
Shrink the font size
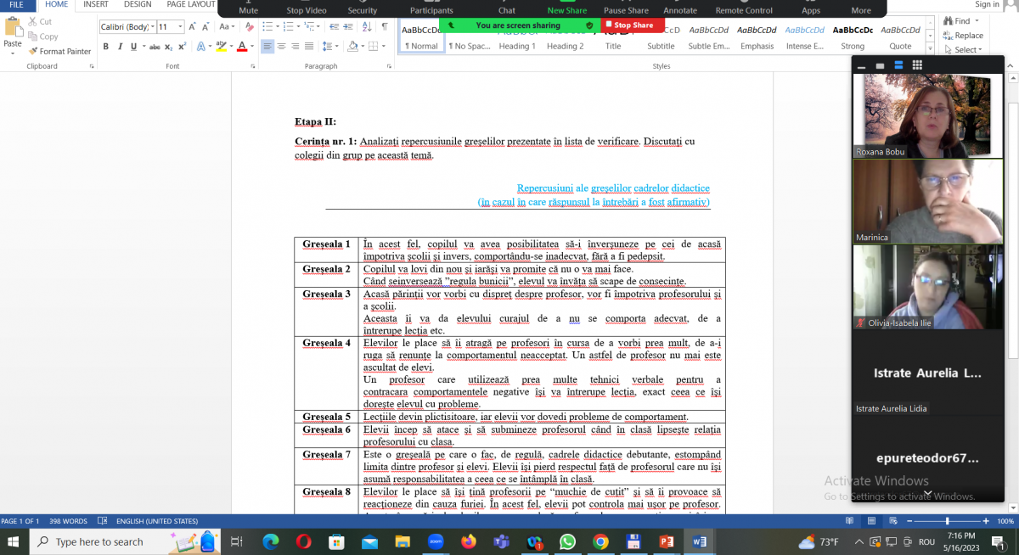click(206, 27)
